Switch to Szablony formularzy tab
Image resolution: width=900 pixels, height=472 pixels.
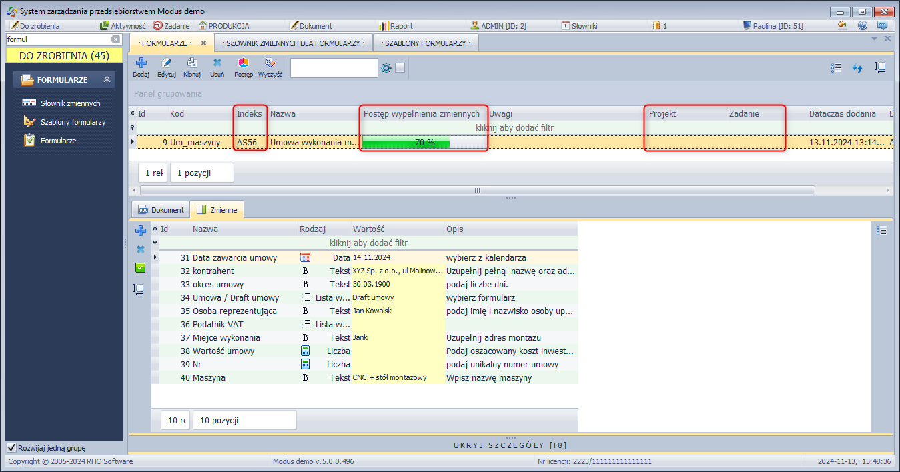426,43
